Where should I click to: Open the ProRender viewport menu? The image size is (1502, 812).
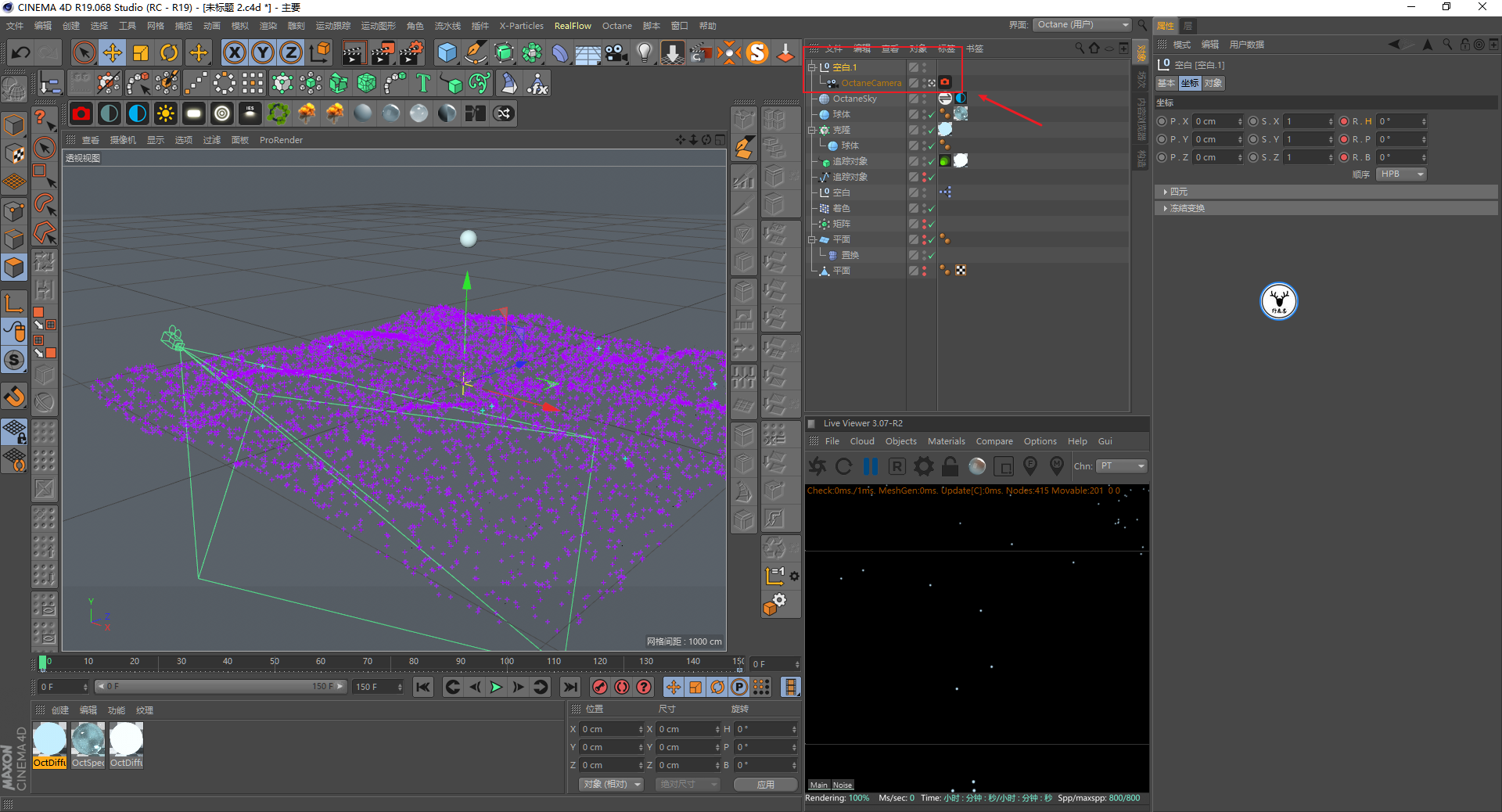point(281,140)
